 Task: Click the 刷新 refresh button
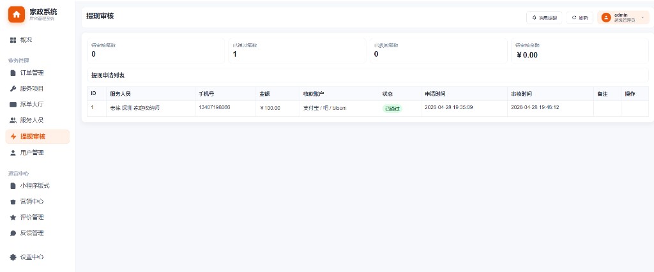tap(580, 17)
